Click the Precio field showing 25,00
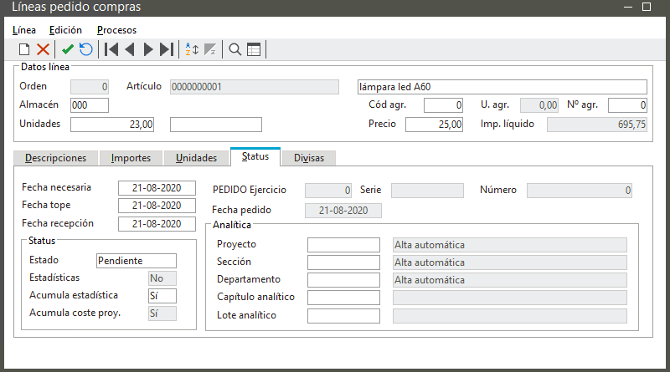 pos(434,125)
